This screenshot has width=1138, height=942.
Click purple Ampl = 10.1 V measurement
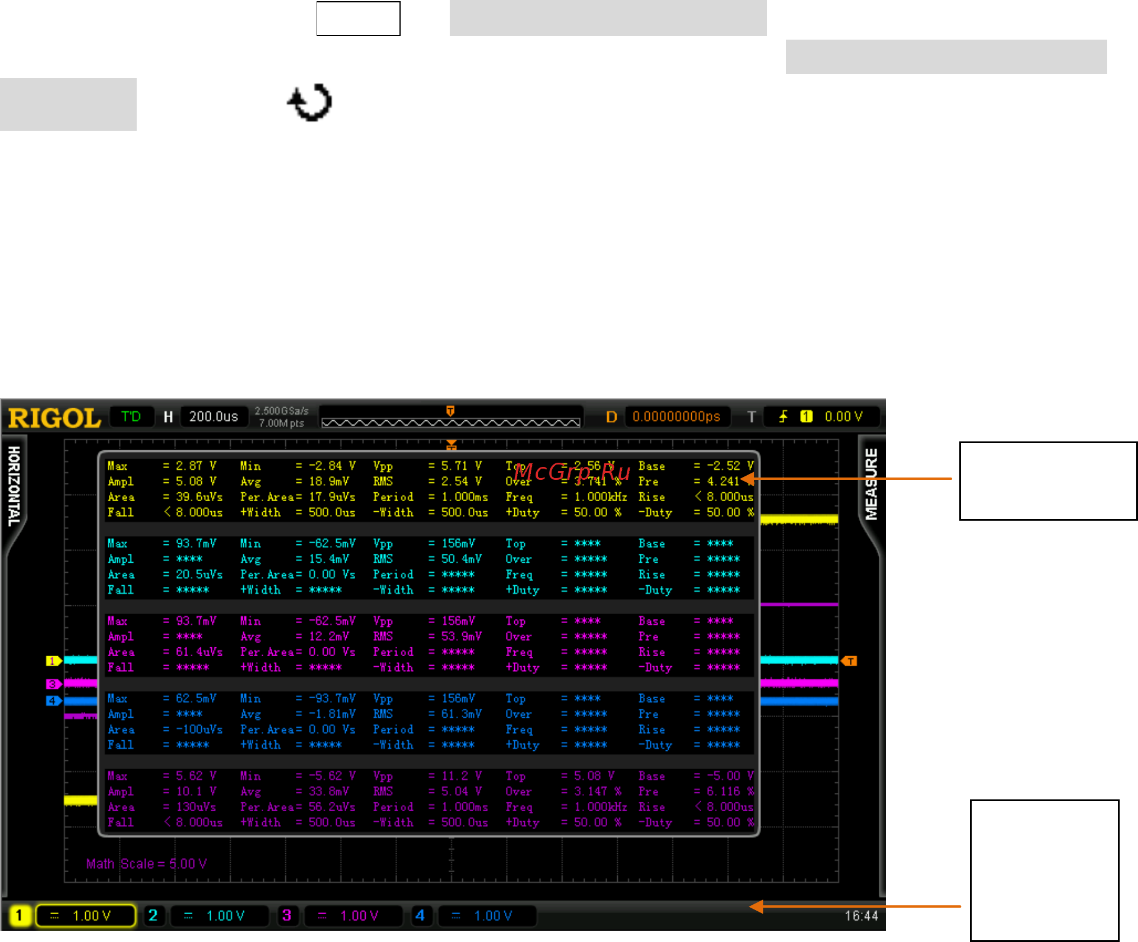[162, 792]
